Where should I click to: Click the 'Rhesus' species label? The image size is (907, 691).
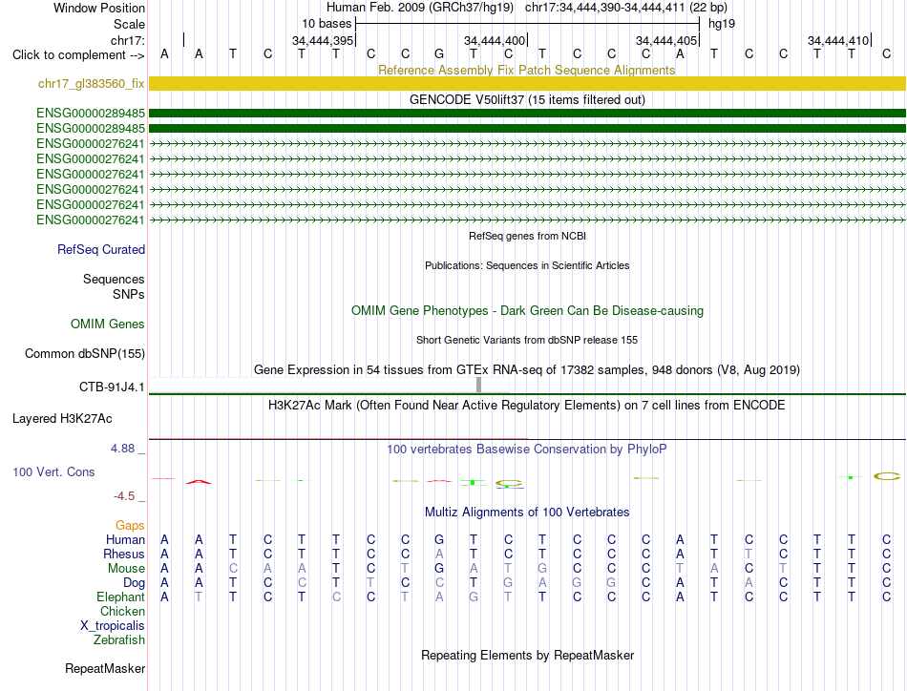coord(124,554)
